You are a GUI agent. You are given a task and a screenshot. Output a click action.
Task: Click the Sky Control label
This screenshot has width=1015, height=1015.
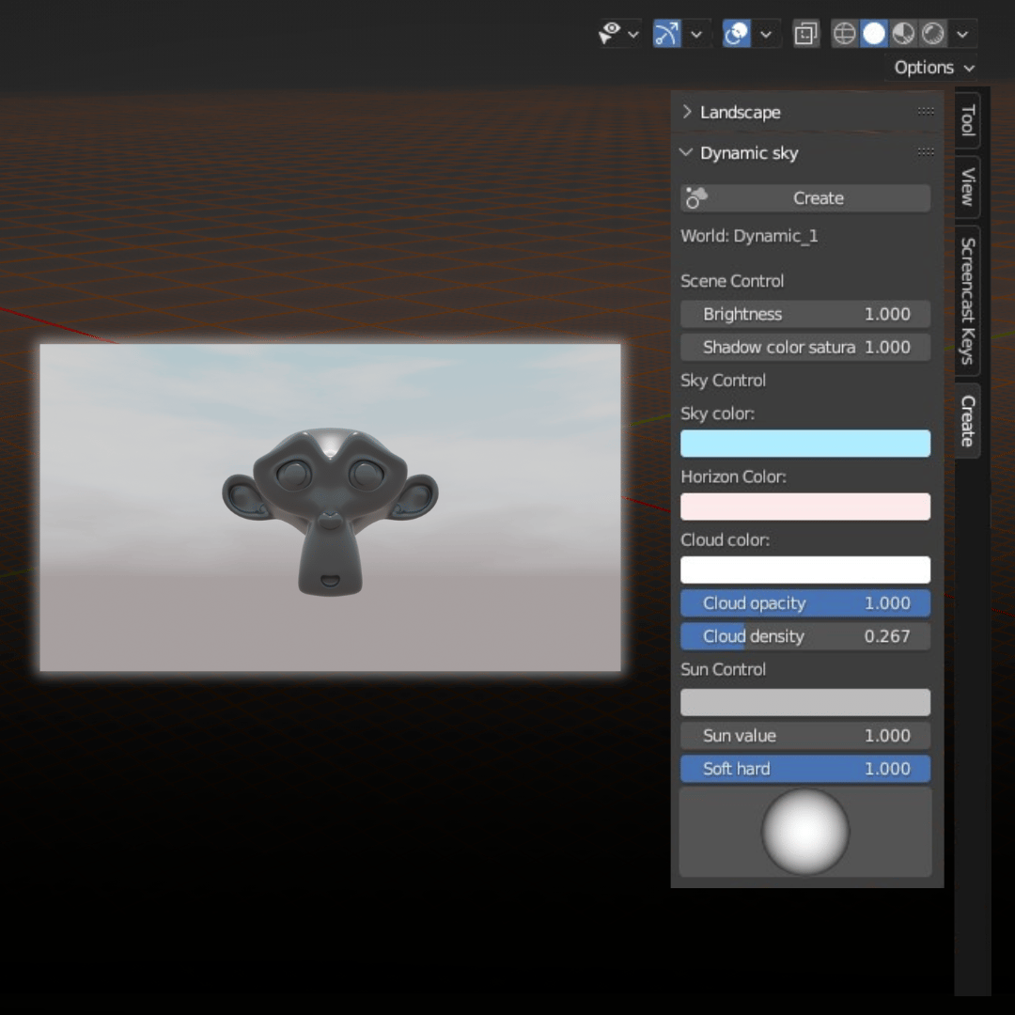click(723, 381)
